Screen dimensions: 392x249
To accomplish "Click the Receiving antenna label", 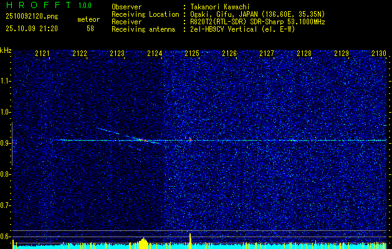I will pos(143,29).
